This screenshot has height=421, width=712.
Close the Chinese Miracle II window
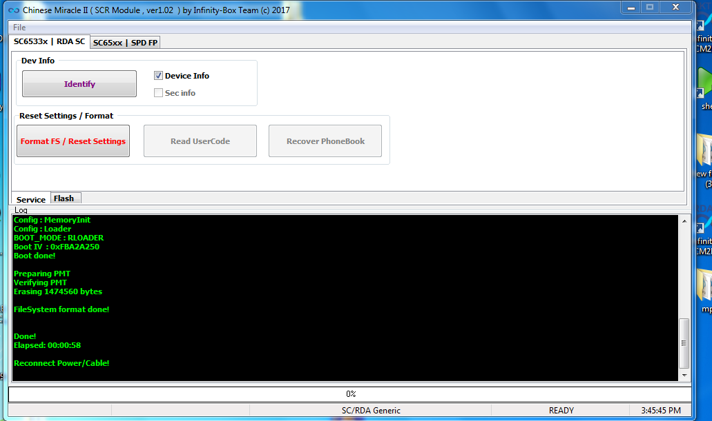675,8
